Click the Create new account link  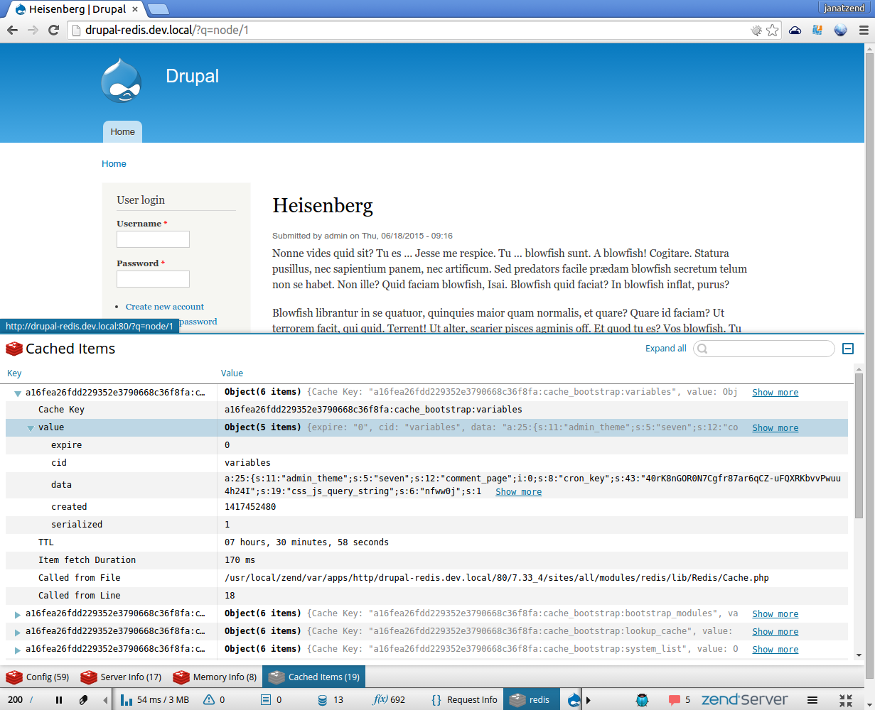click(x=165, y=307)
